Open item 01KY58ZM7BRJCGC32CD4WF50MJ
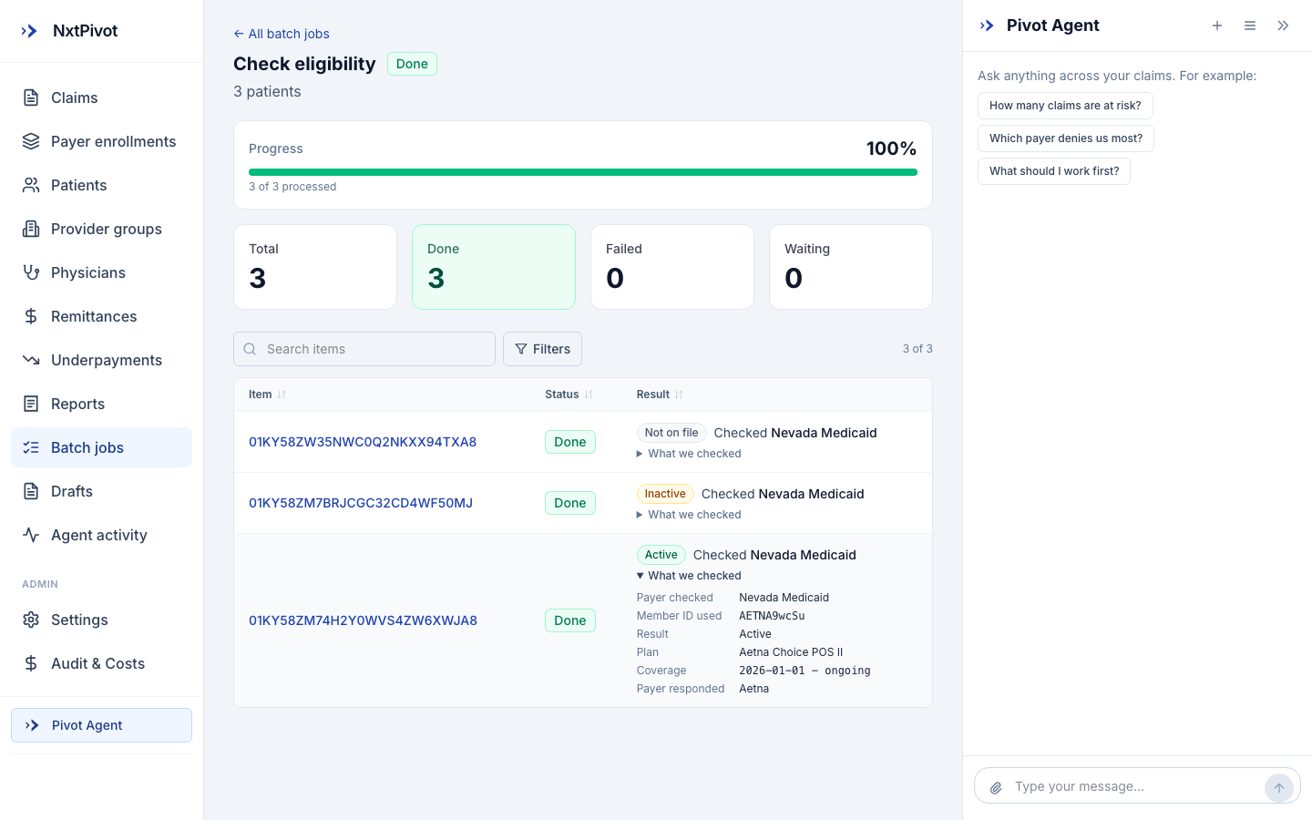The width and height of the screenshot is (1312, 820). coord(361,503)
